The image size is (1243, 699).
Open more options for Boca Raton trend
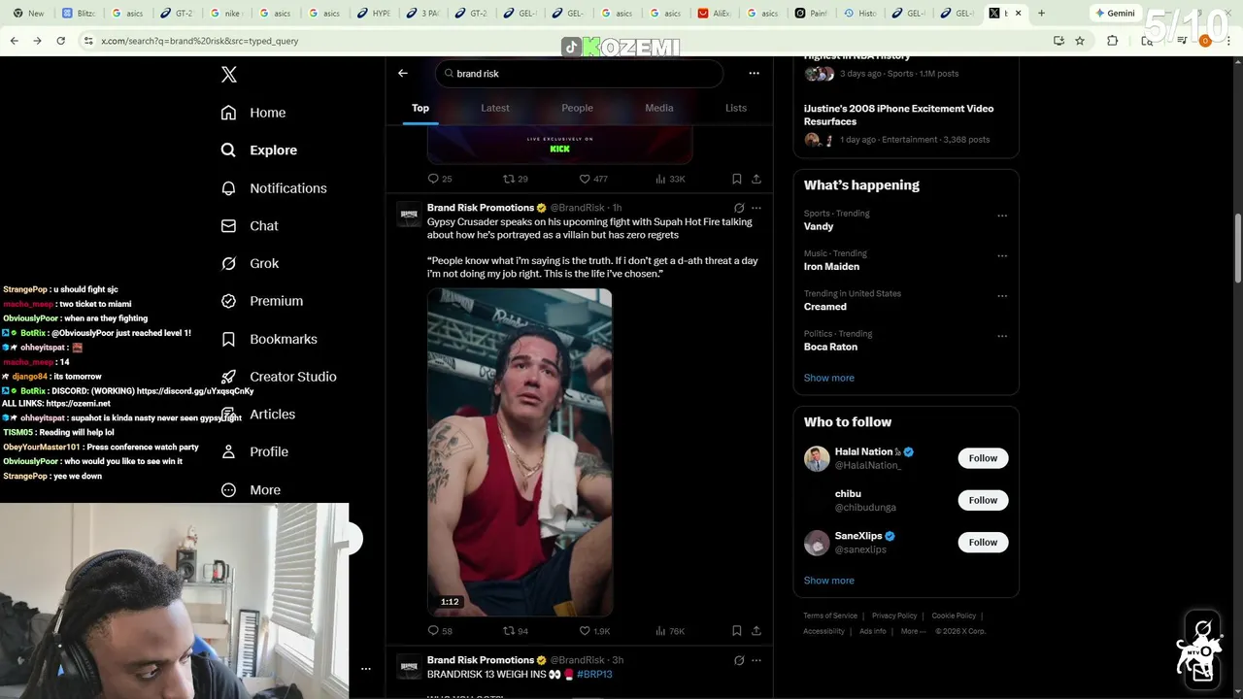pyautogui.click(x=1002, y=336)
